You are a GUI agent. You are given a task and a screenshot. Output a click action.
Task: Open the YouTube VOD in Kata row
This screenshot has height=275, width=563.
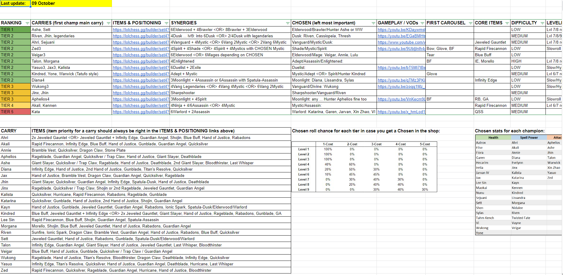coord(401,112)
